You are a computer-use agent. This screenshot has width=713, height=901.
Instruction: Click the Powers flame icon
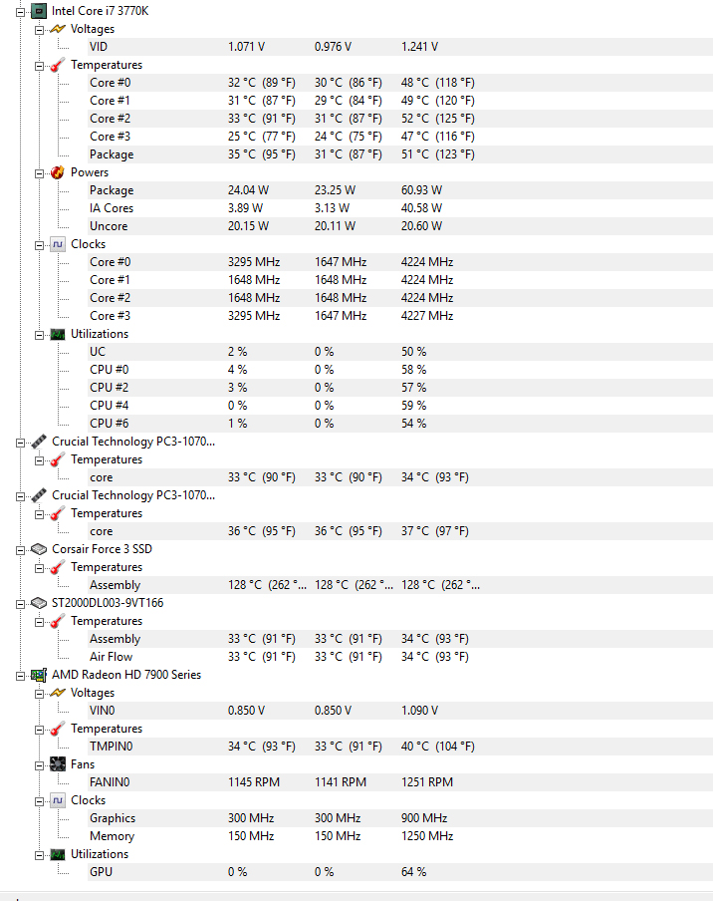(58, 172)
